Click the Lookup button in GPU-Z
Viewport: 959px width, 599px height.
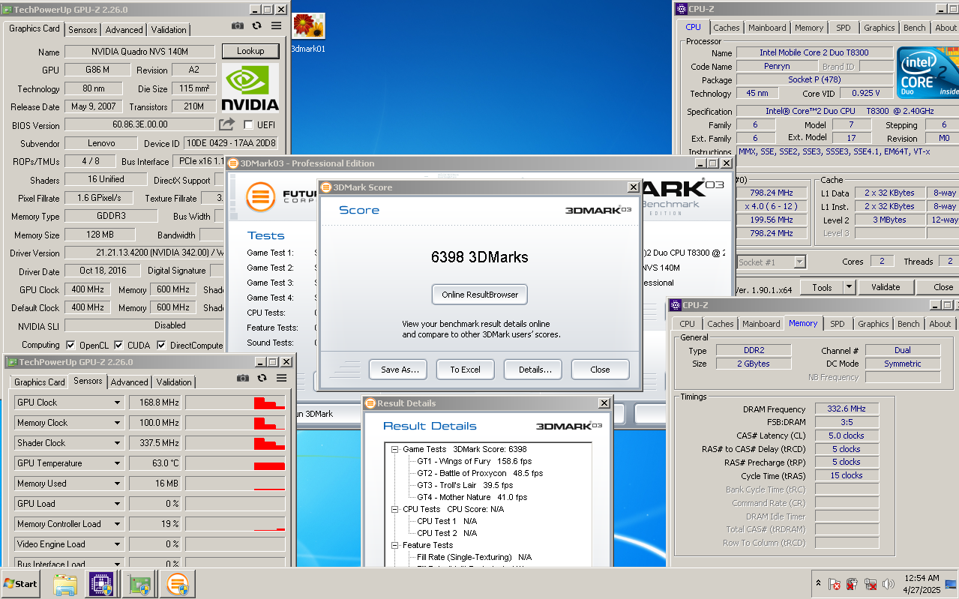coord(250,51)
